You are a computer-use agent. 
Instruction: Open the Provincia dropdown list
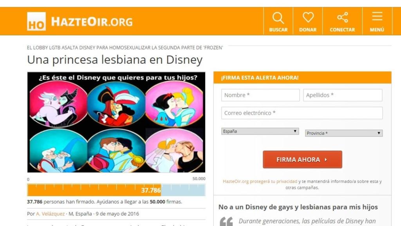tap(344, 133)
